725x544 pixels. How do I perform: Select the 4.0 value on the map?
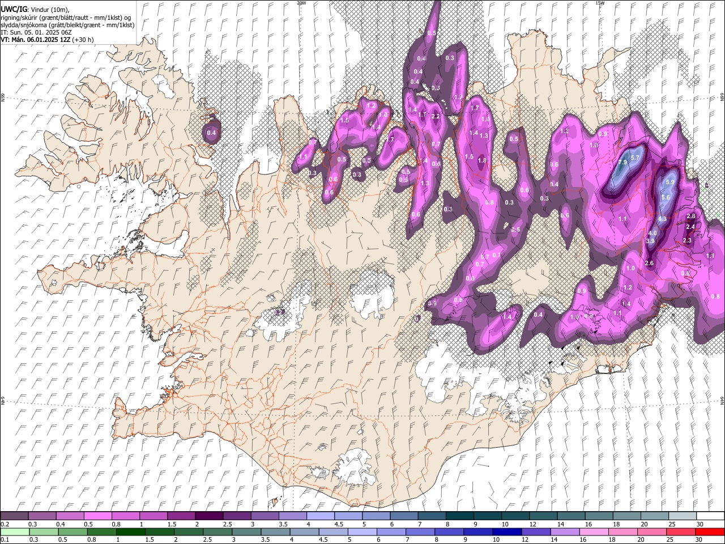[x=652, y=233]
